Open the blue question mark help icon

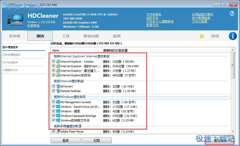click(x=232, y=13)
